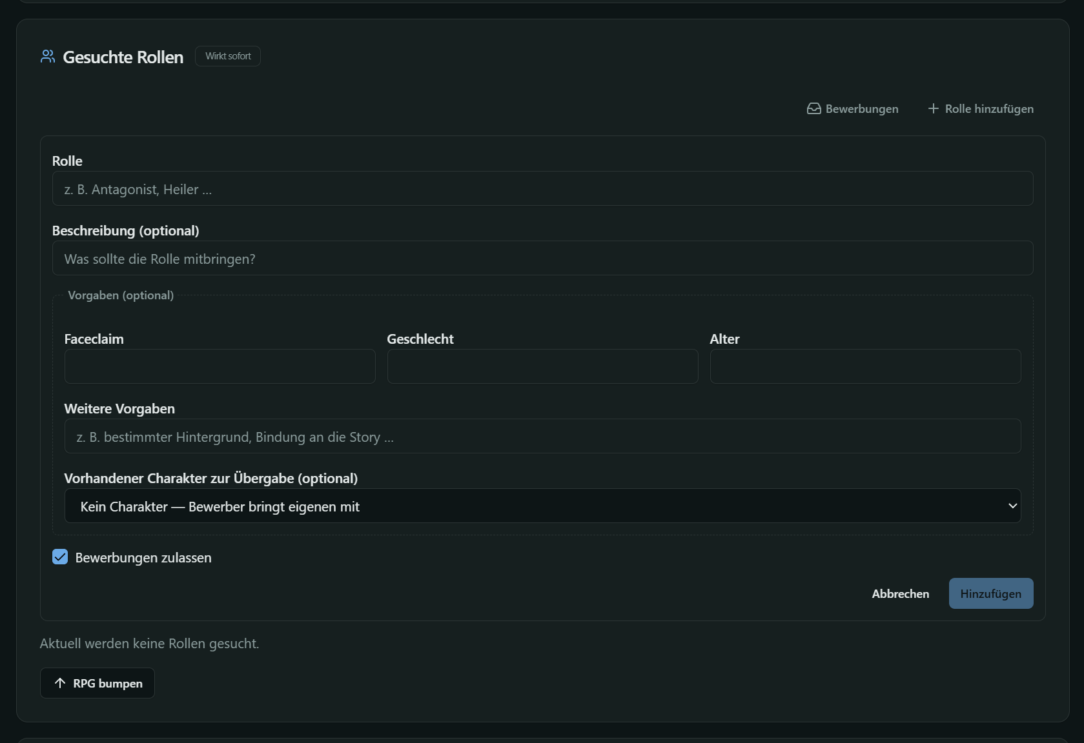
Task: Focus the Weitere Vorgaben input field
Action: click(x=542, y=437)
